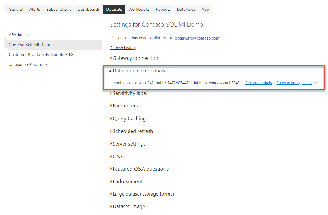
Task: Open the Refresh history link
Action: [123, 47]
